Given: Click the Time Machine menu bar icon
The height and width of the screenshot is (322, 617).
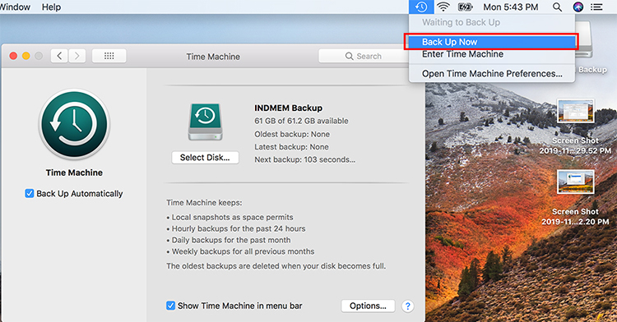Looking at the screenshot, I should (x=421, y=7).
